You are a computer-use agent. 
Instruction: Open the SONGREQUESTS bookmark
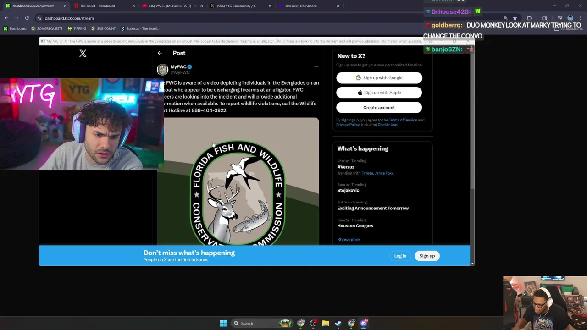coord(47,28)
